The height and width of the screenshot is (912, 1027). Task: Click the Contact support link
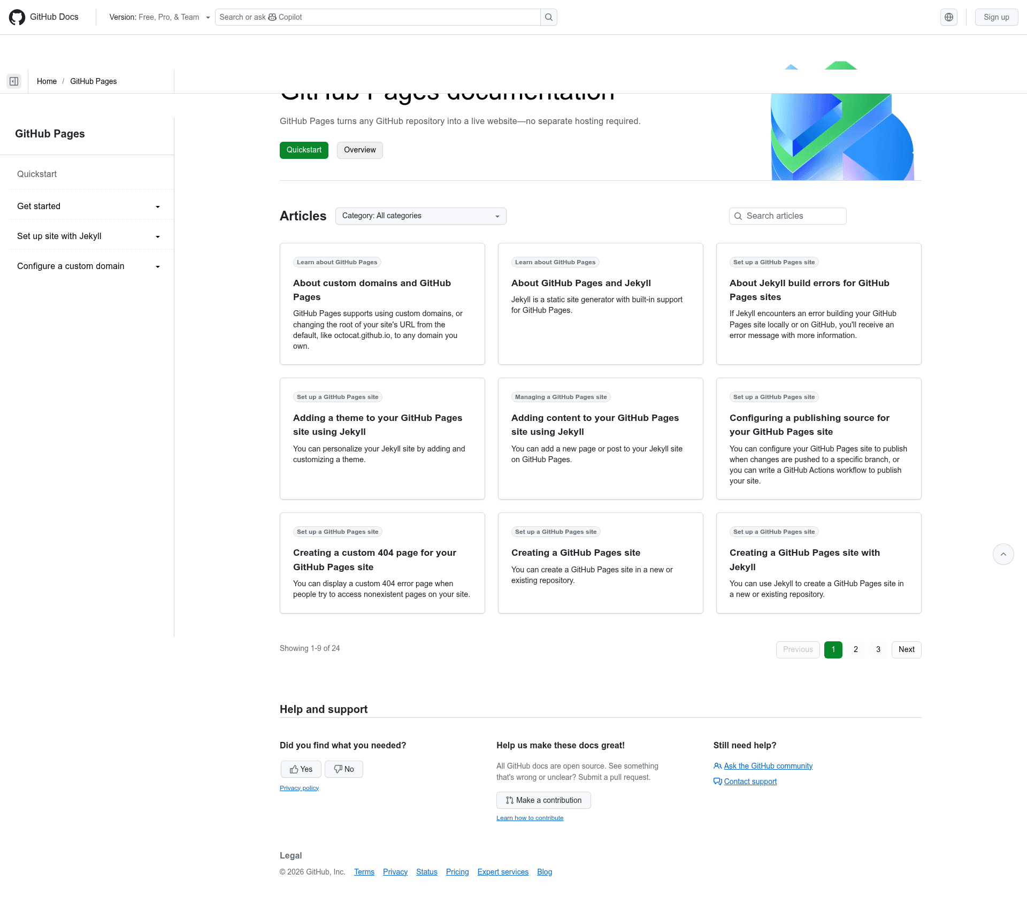tap(750, 781)
